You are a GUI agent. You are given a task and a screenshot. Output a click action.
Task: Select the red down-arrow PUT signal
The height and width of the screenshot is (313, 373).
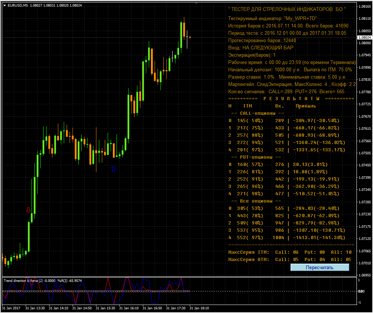click(x=28, y=210)
